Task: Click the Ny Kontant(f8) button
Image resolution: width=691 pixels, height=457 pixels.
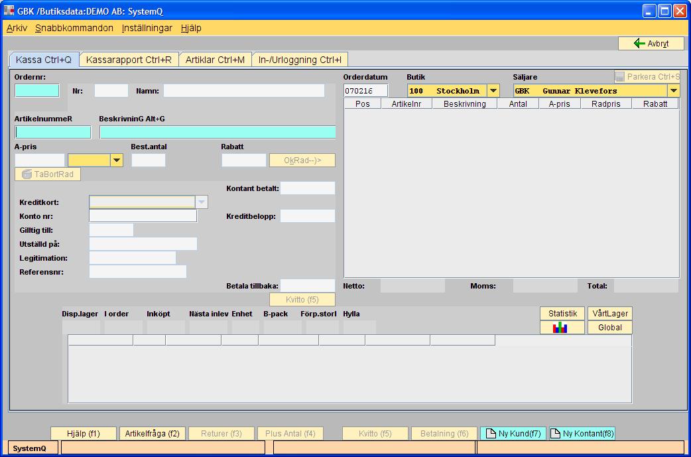Action: [x=582, y=434]
